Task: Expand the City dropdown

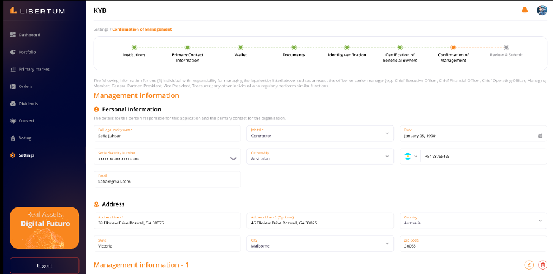Action: click(387, 243)
